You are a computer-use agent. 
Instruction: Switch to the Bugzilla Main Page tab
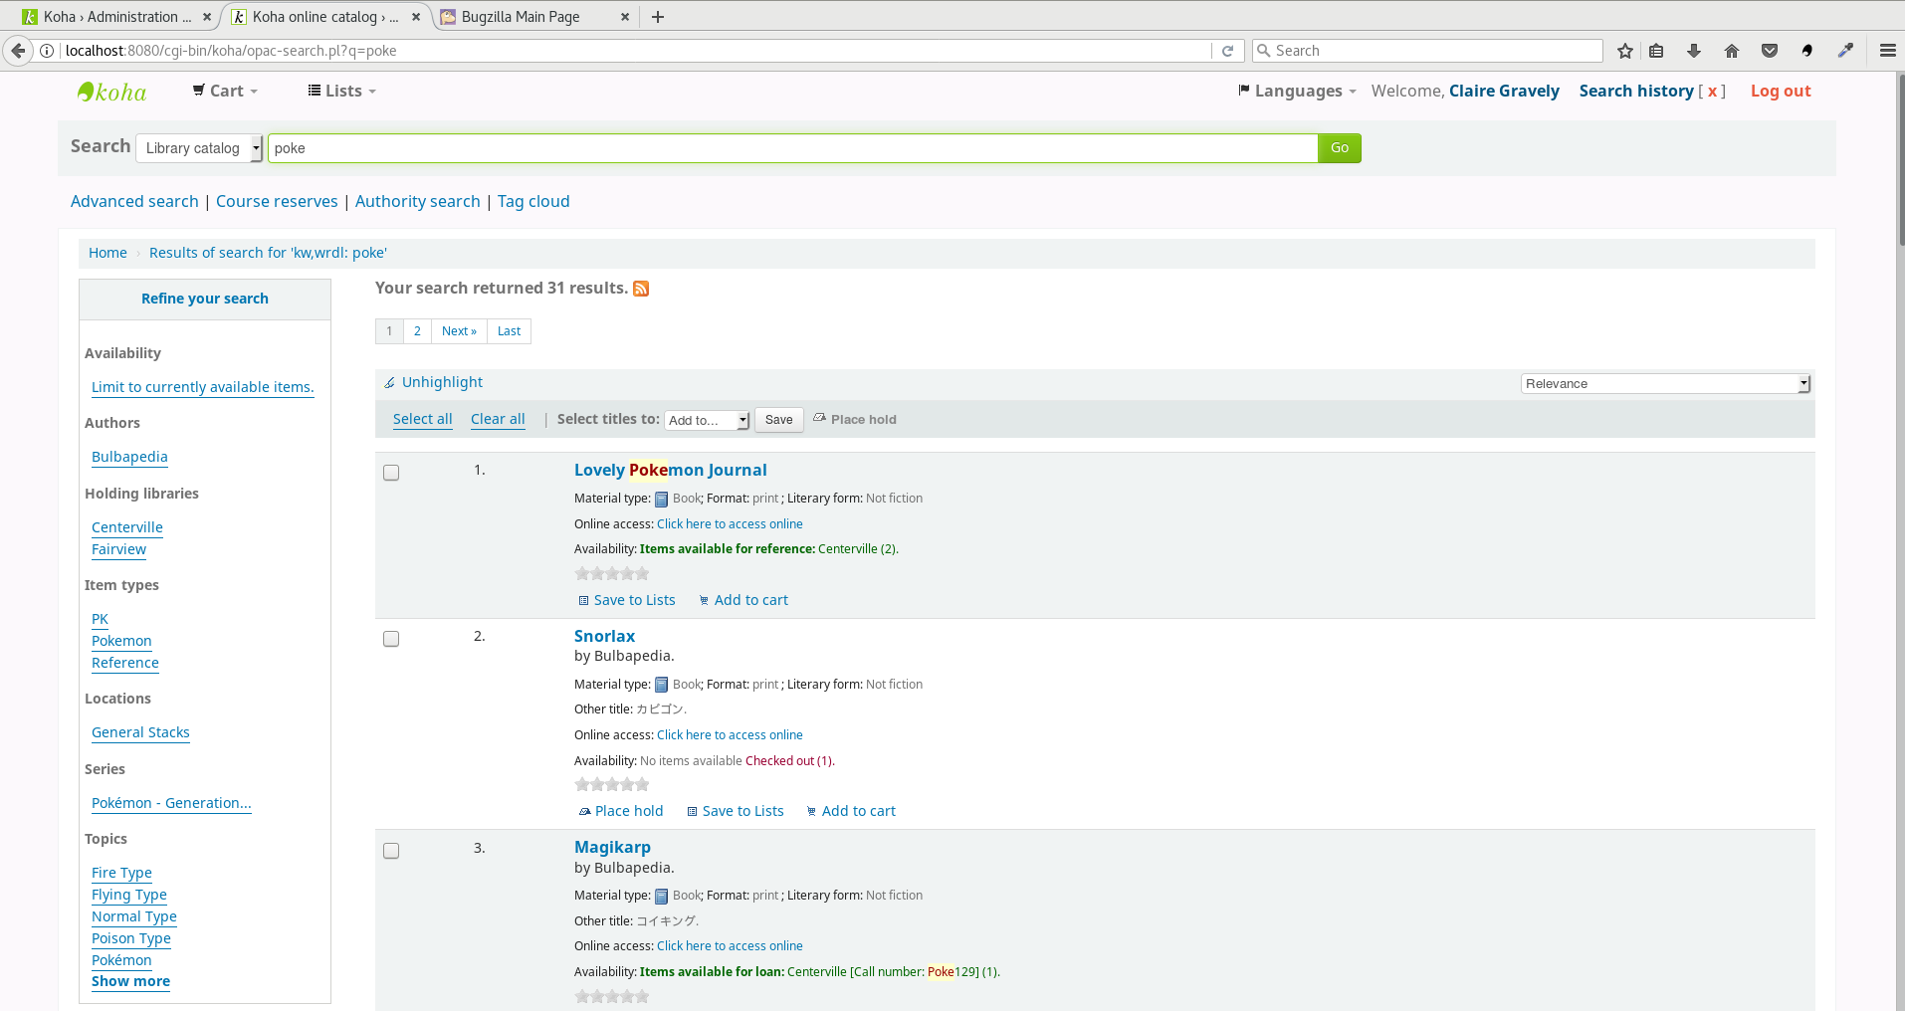521,17
